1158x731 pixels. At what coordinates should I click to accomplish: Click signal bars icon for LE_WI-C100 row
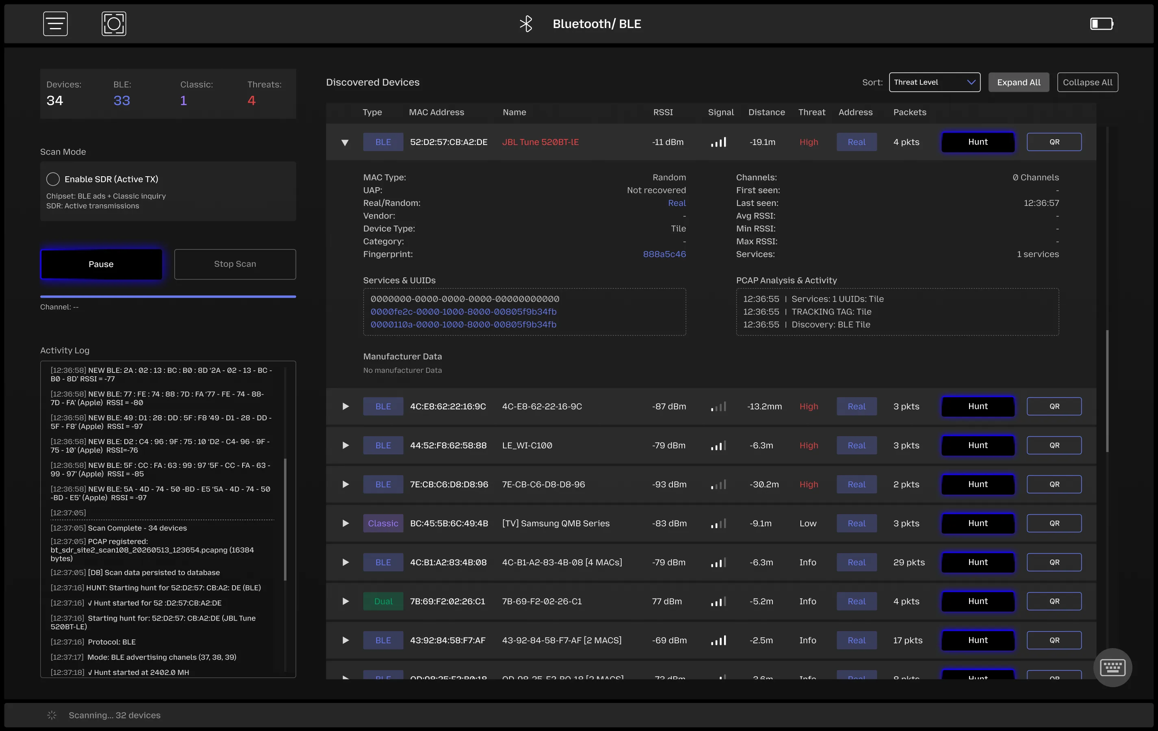[718, 446]
